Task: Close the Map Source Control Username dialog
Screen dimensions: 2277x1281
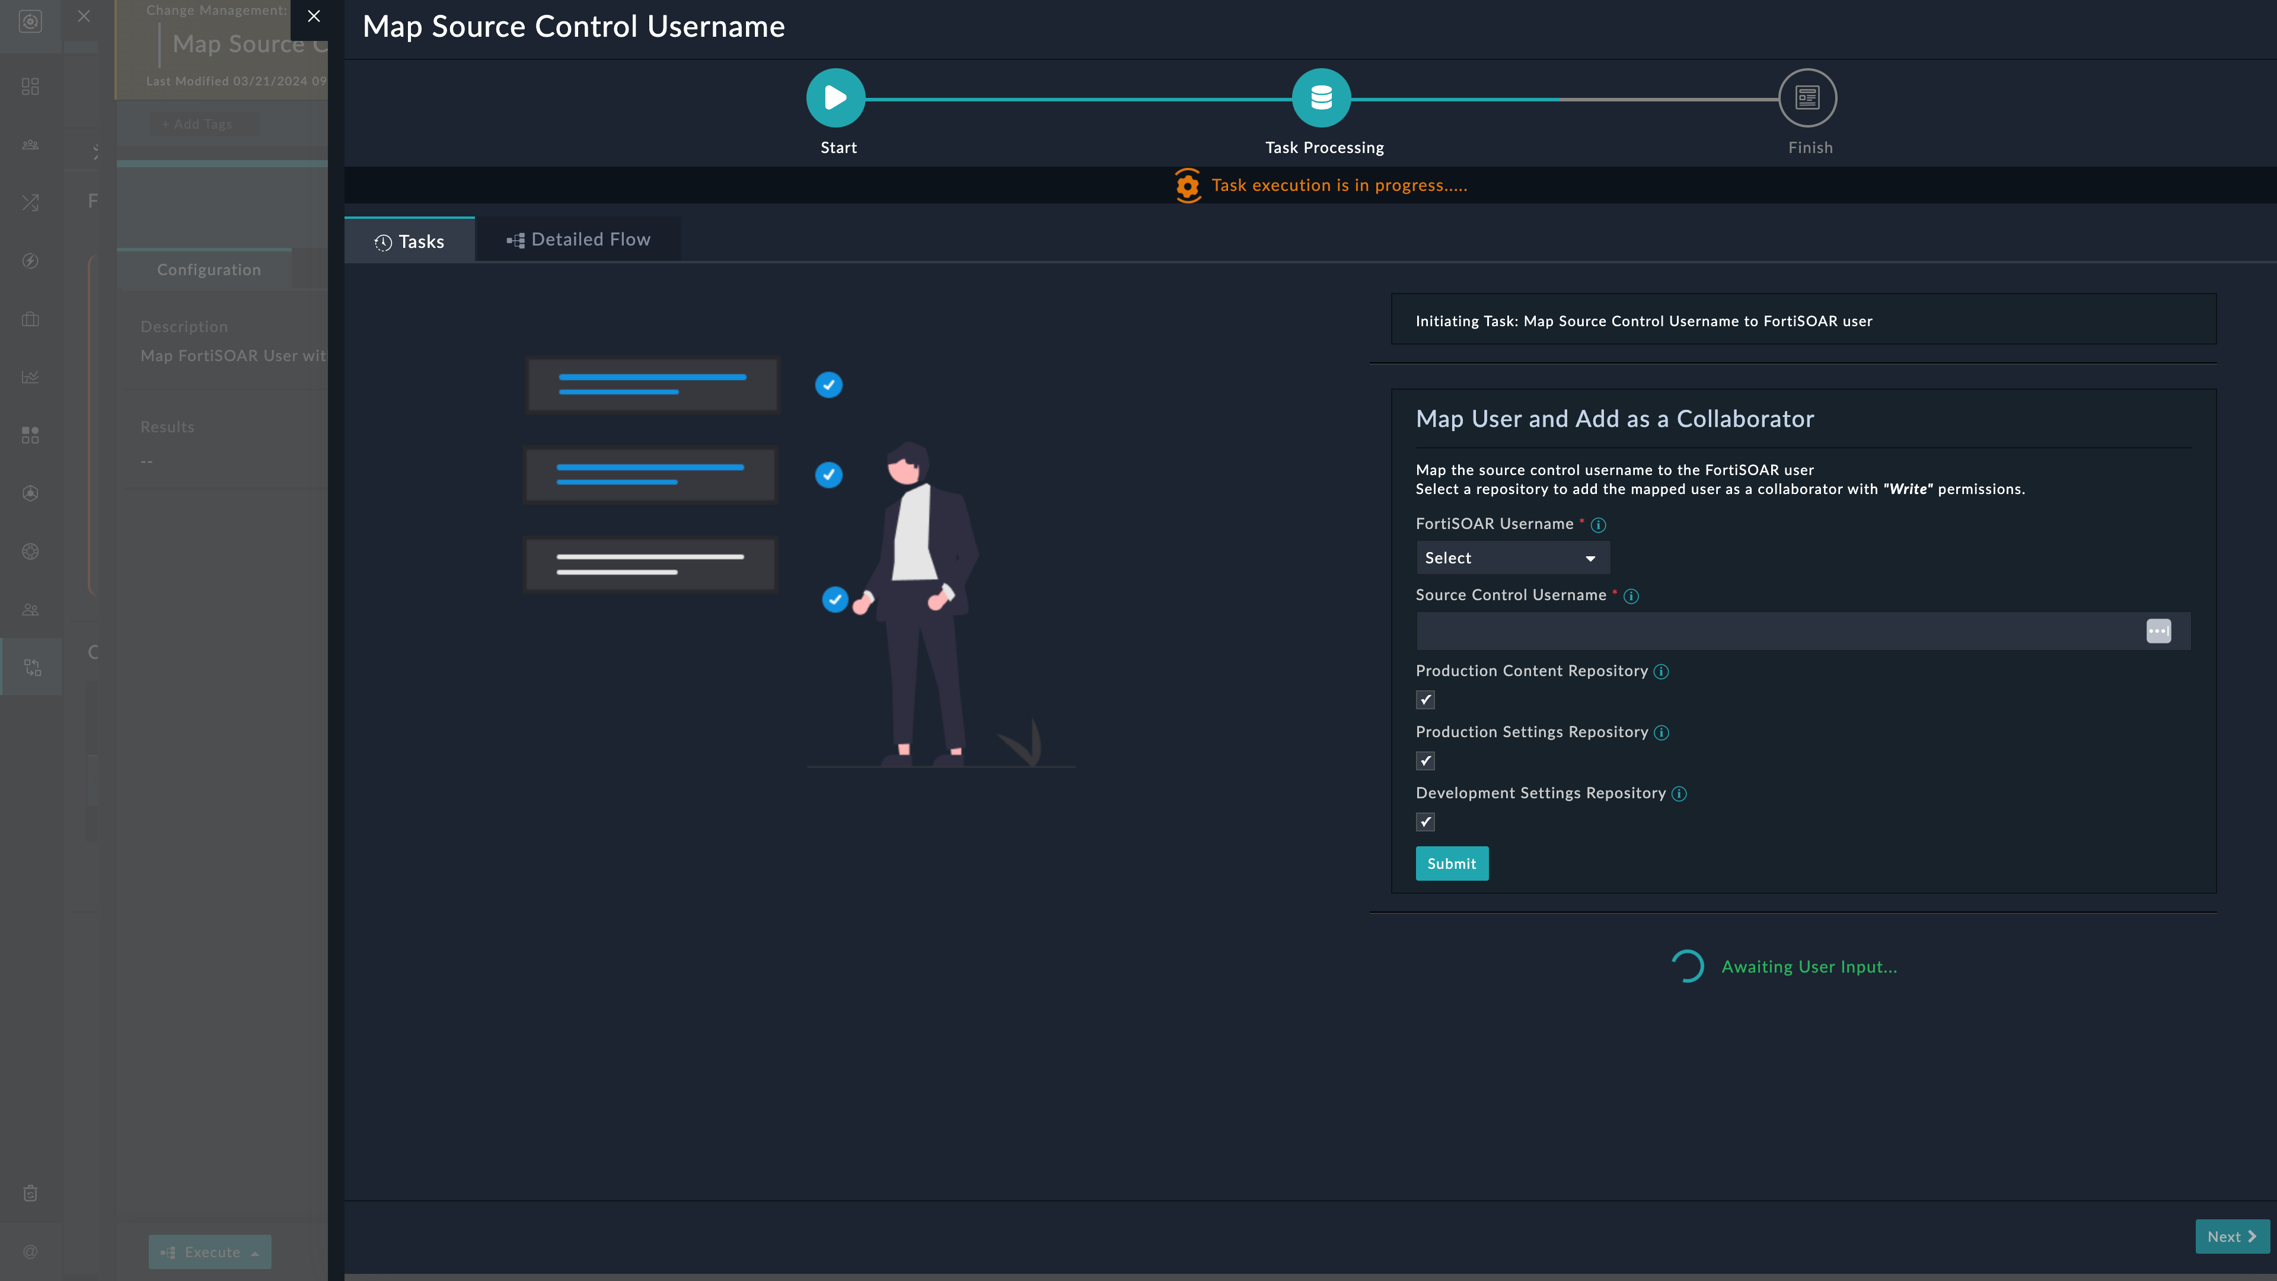Action: pos(314,16)
